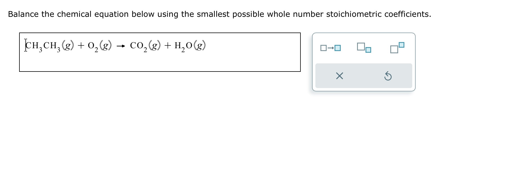Screen dimensions: 517x175
Task: Select the reaction arrow template icon
Action: pyautogui.click(x=331, y=48)
